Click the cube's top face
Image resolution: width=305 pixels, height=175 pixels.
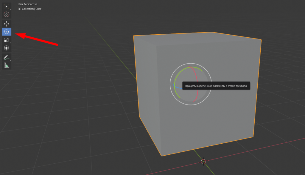point(197,39)
